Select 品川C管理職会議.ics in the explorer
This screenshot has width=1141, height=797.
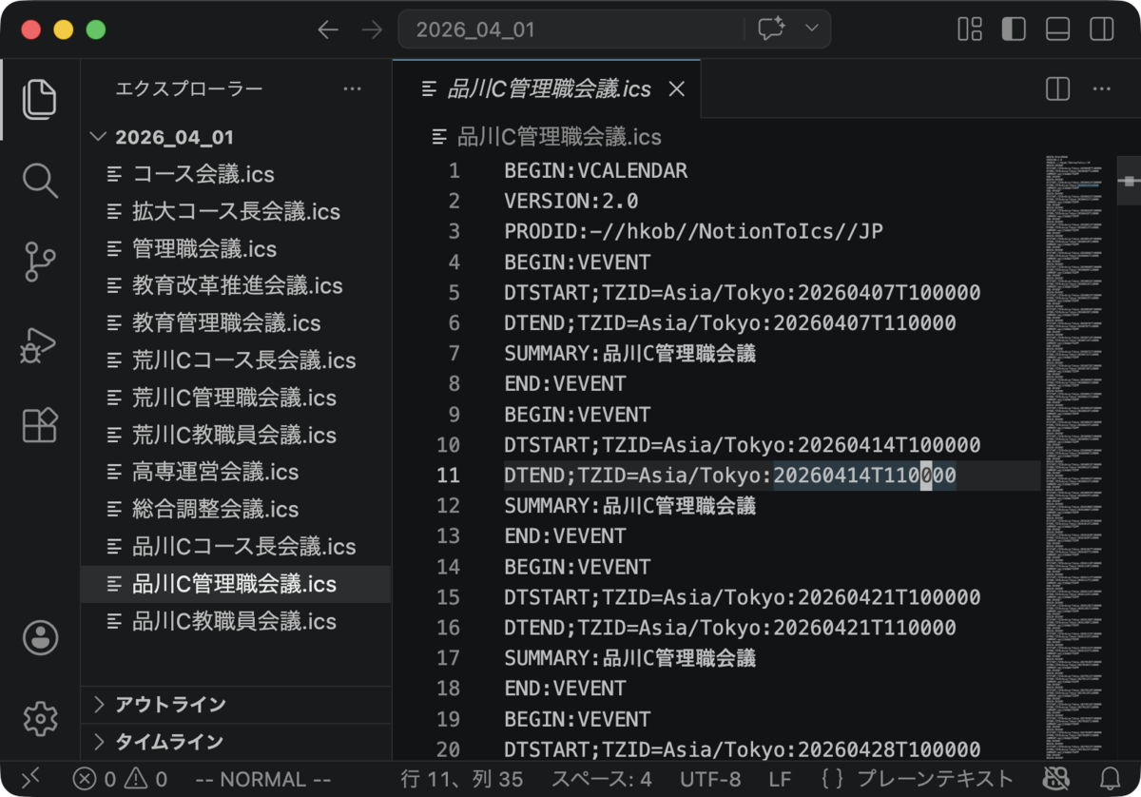[236, 584]
